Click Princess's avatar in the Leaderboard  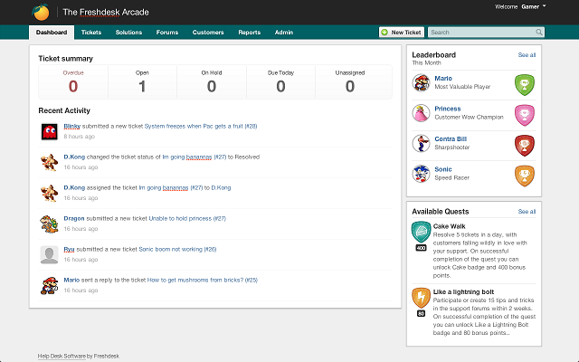pyautogui.click(x=421, y=112)
